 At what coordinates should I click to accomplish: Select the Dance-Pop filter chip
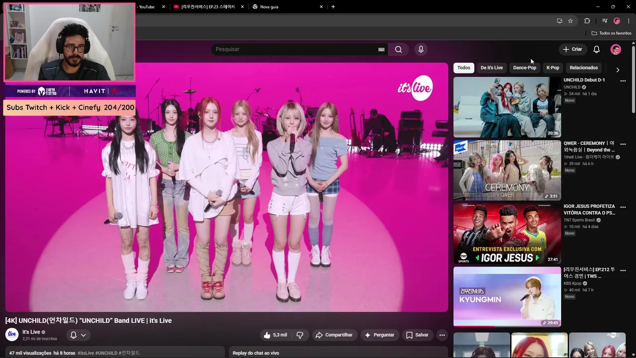525,68
